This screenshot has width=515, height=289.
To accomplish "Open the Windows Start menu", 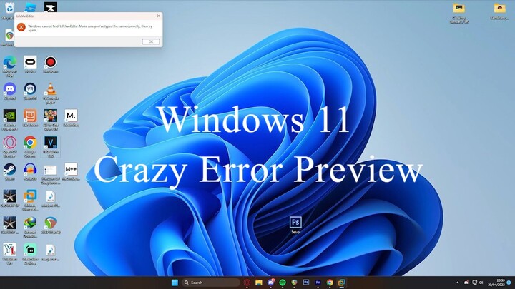I will point(175,283).
